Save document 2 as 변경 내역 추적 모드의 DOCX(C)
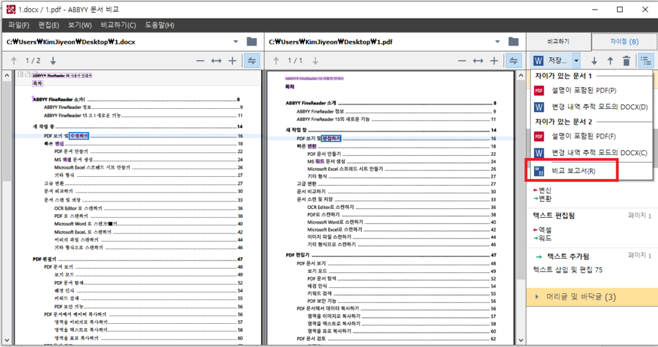The image size is (658, 347). click(591, 153)
